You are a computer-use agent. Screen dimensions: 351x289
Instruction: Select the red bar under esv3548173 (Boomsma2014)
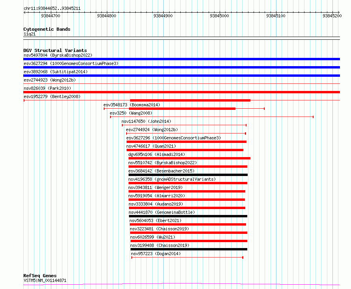[182, 109]
